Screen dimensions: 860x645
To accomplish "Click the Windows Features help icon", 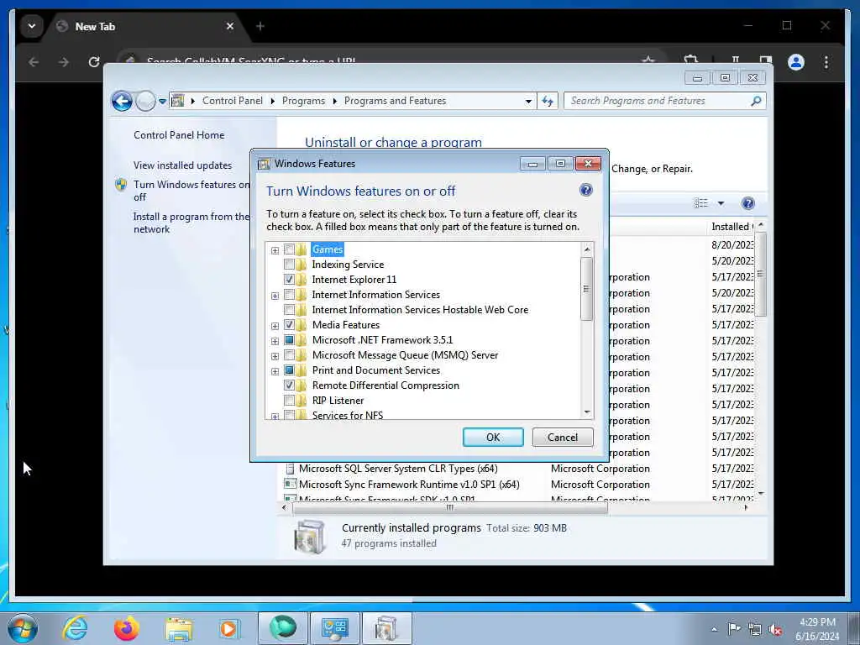I will (585, 191).
